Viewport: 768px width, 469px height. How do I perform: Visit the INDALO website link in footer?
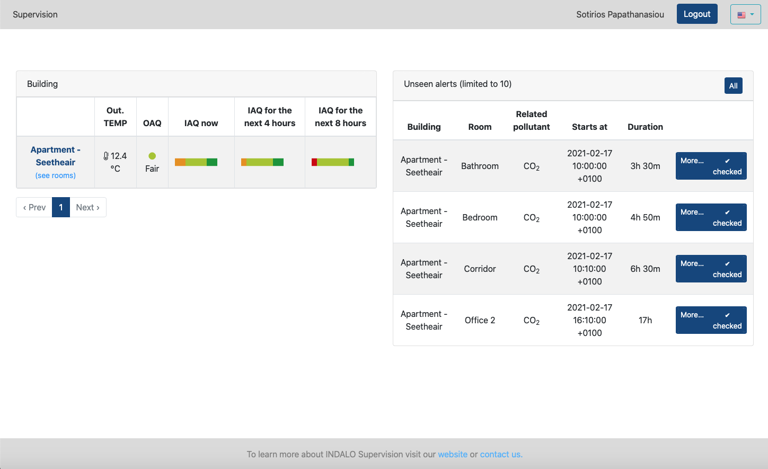(453, 454)
